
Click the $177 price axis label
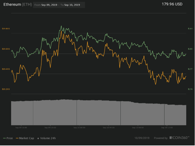[190, 69]
